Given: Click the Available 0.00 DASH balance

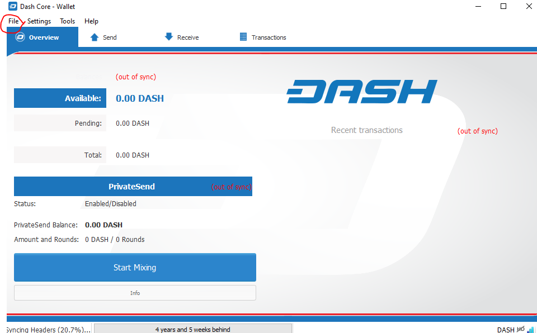Looking at the screenshot, I should click(140, 98).
